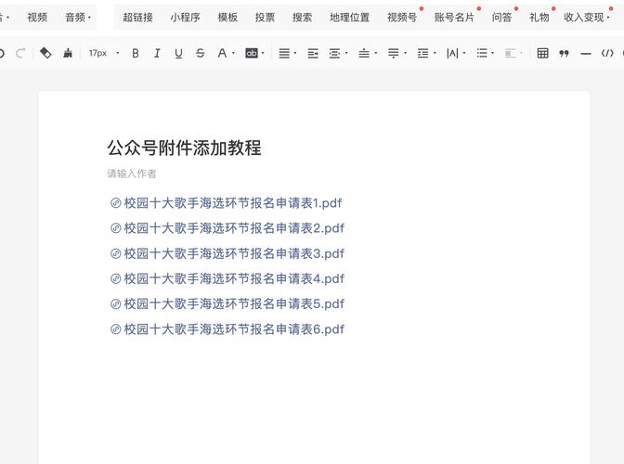The height and width of the screenshot is (464, 624).
Task: Click 视频号 in the insert bar
Action: tap(402, 17)
